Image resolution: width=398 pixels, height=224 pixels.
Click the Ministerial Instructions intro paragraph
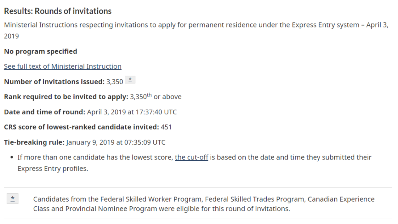tap(196, 30)
